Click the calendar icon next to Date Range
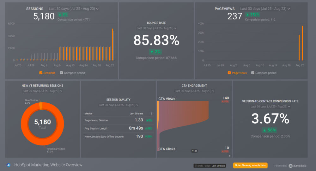Screen dimensions: 316x171 click(x=196, y=166)
